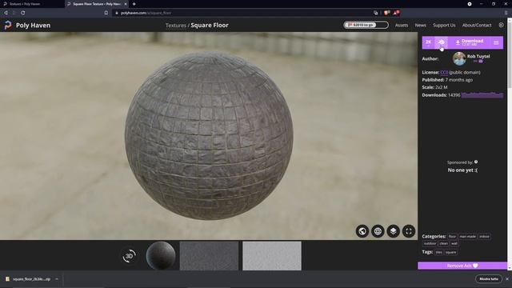
Task: Open the man made category tag
Action: point(467,237)
